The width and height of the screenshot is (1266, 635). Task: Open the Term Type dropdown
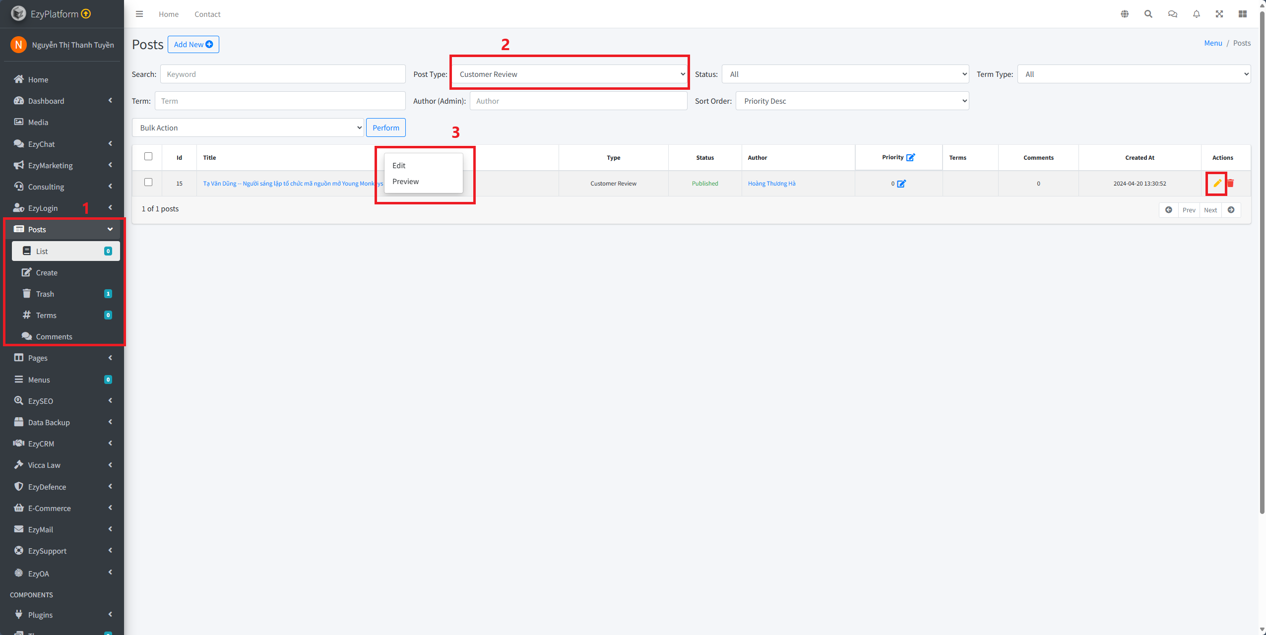(1134, 74)
